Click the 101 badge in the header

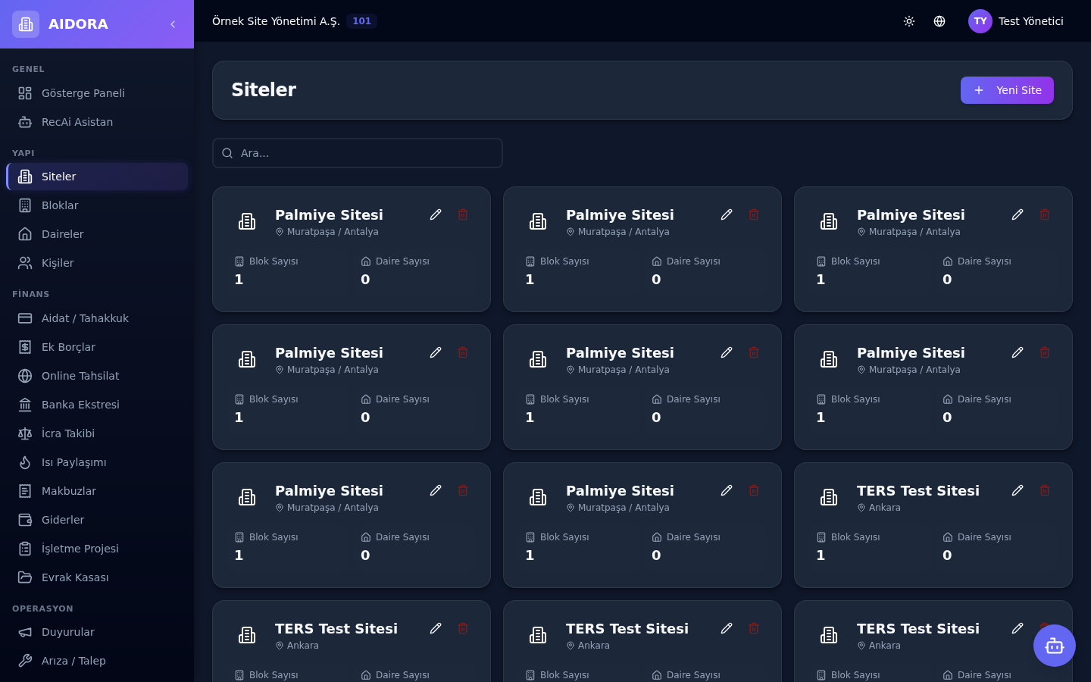click(x=362, y=21)
